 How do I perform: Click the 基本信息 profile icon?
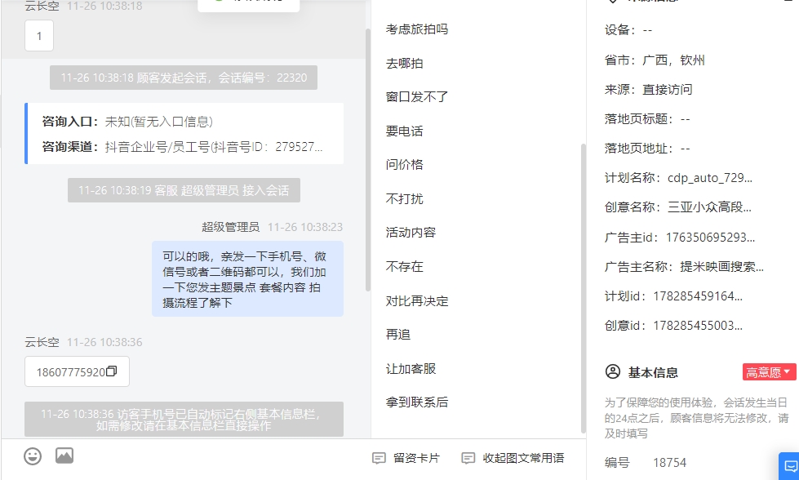click(612, 372)
